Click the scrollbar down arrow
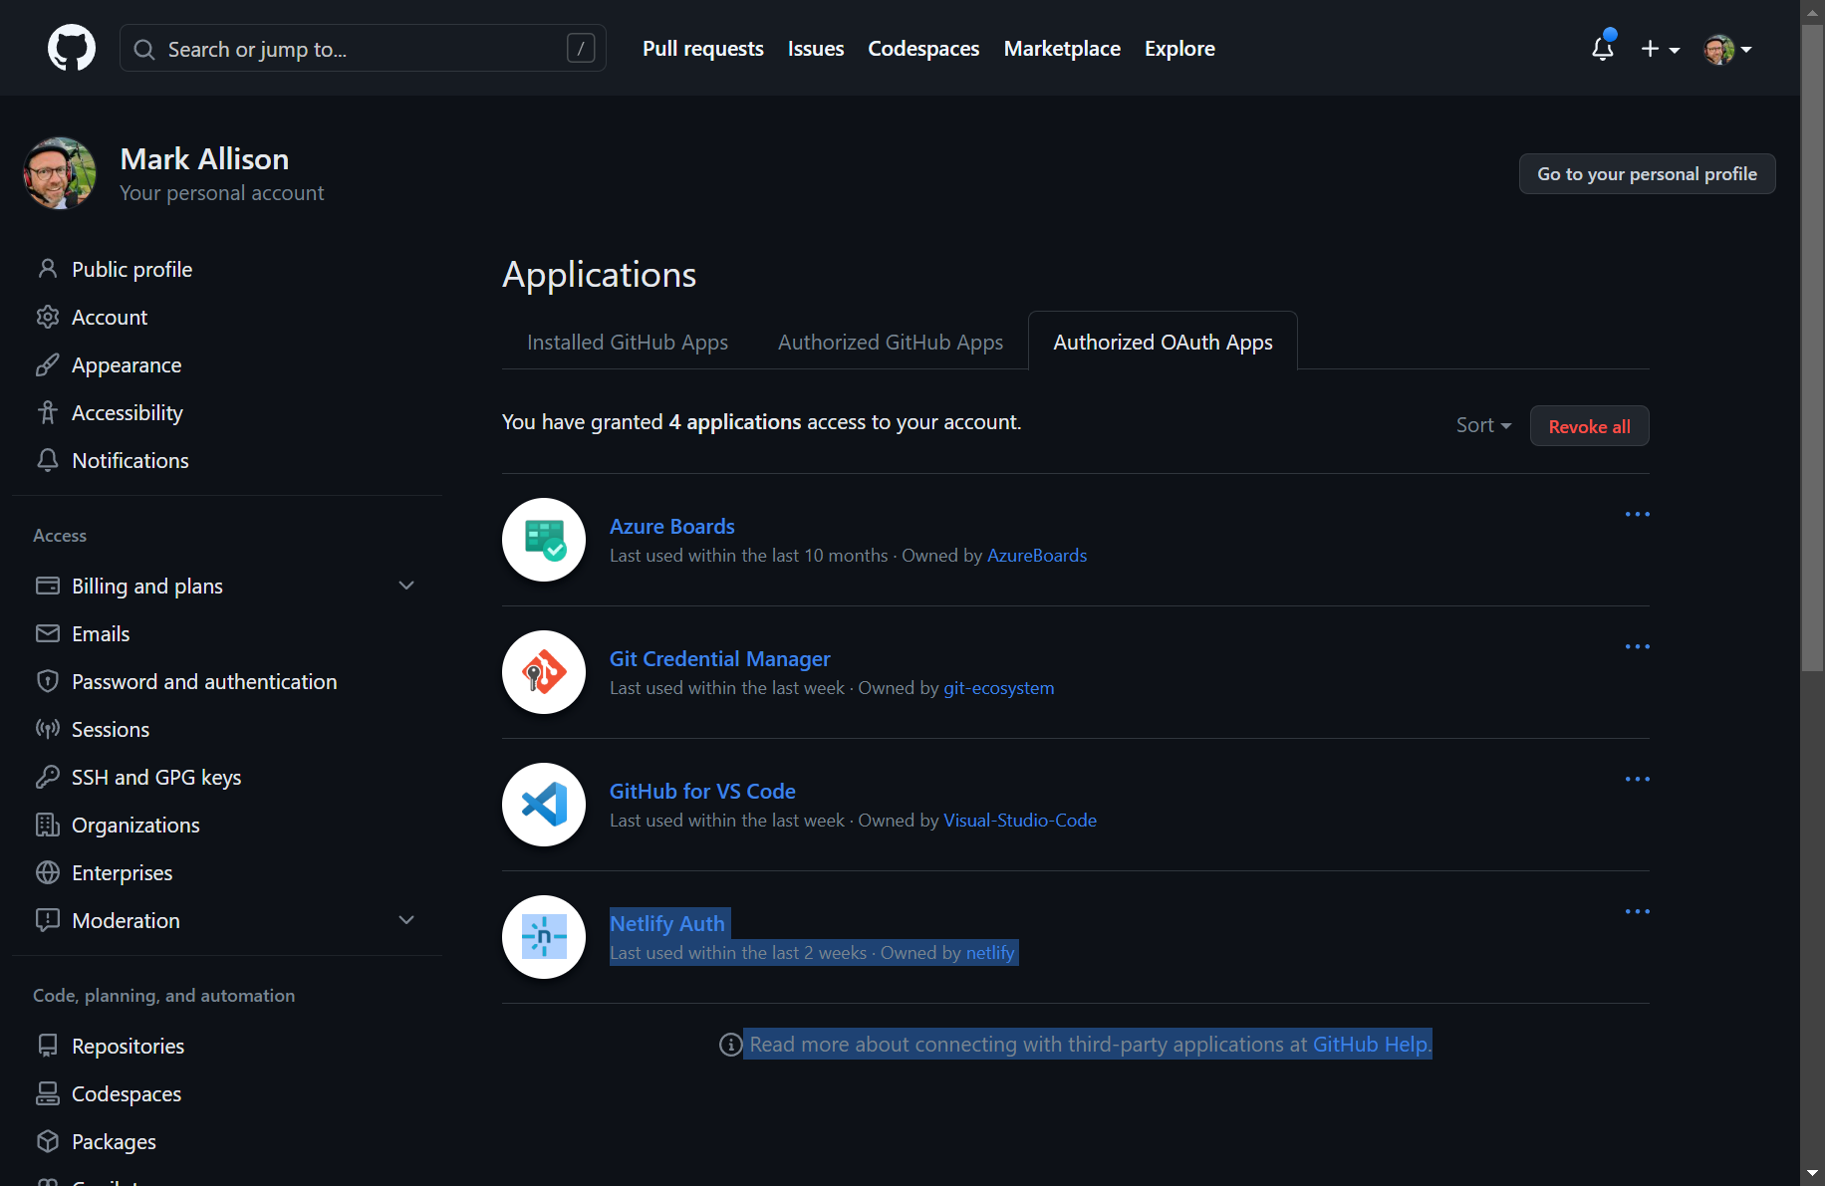The image size is (1825, 1186). 1812,1174
